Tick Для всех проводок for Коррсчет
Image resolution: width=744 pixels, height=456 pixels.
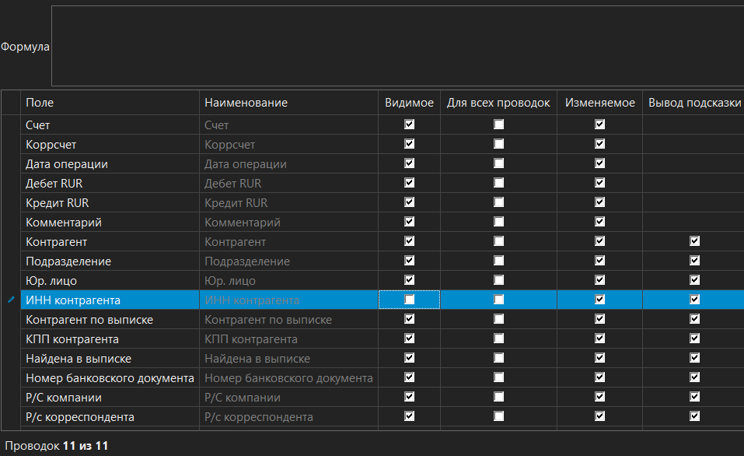[x=498, y=144]
